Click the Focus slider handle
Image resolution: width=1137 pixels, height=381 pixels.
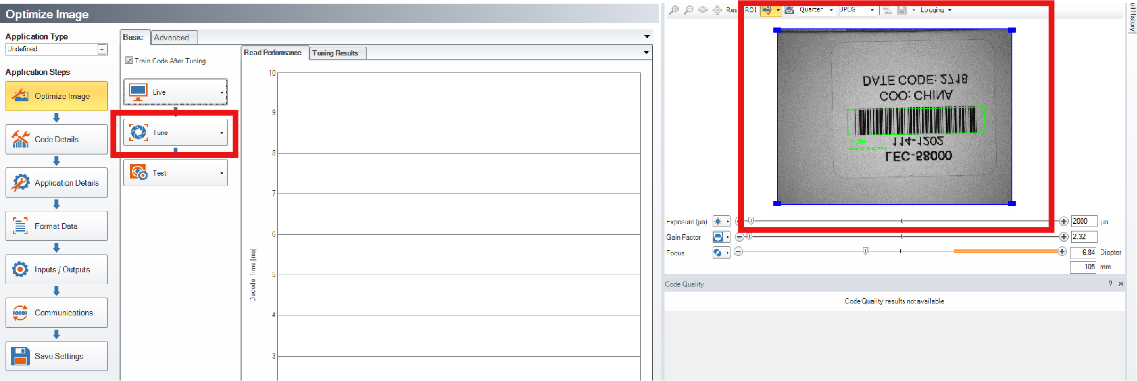[x=865, y=251]
